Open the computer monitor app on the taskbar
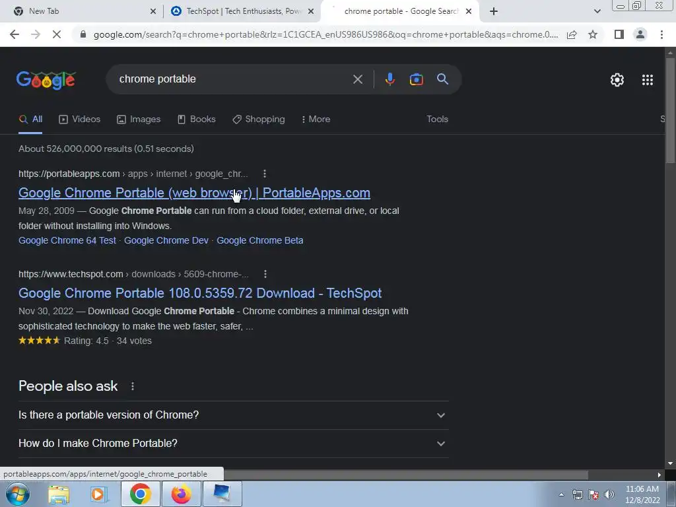The height and width of the screenshot is (507, 676). click(222, 494)
